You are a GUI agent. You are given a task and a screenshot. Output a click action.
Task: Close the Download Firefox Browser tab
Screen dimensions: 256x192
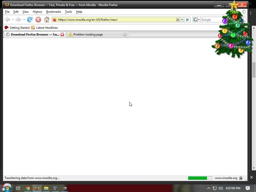[x=62, y=34]
